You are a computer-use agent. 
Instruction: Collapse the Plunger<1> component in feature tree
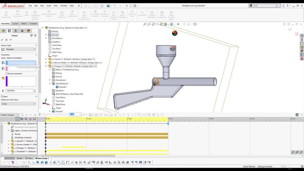46,66
